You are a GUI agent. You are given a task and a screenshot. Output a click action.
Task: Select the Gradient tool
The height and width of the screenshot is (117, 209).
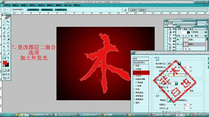[8, 39]
